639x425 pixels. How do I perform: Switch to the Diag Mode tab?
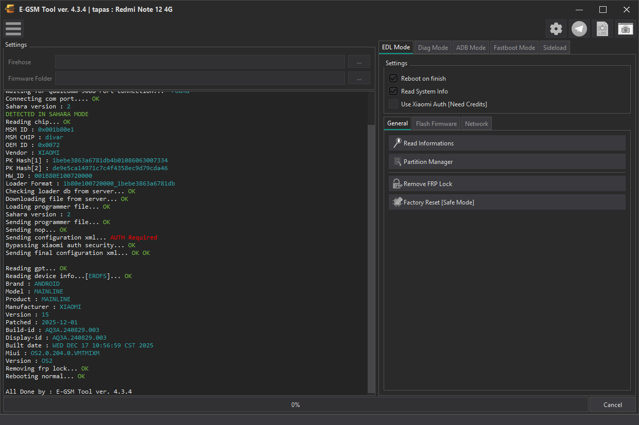click(x=433, y=48)
